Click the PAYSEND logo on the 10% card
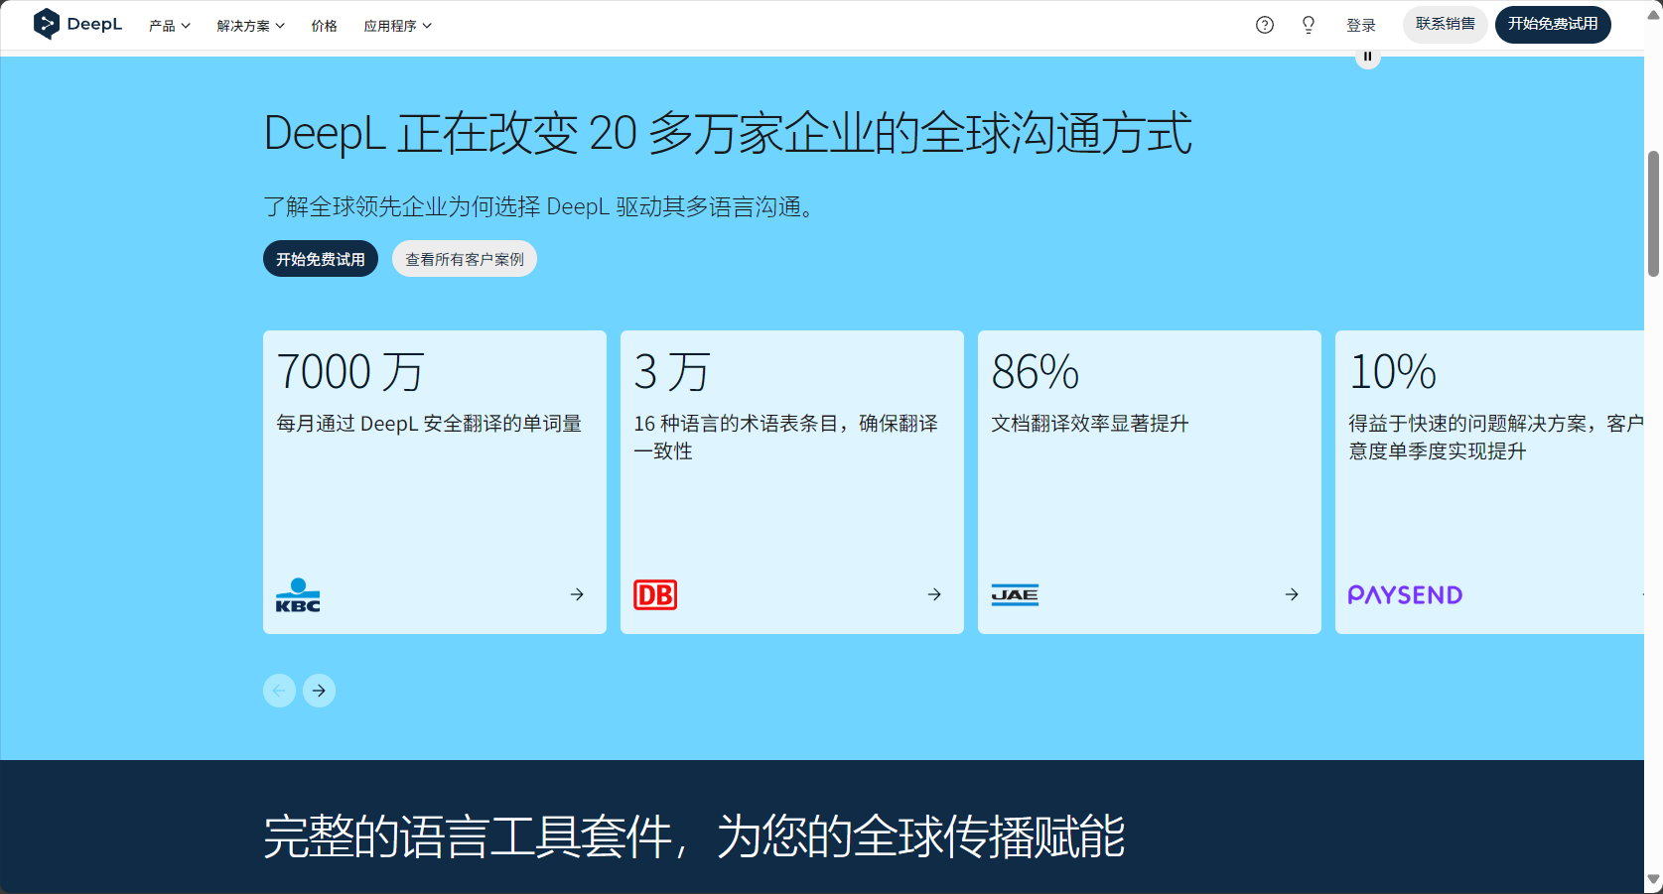Viewport: 1663px width, 894px height. point(1405,594)
